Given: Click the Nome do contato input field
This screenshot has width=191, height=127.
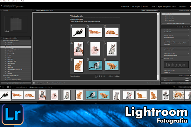Looking at the screenshot, I should (x=176, y=50).
